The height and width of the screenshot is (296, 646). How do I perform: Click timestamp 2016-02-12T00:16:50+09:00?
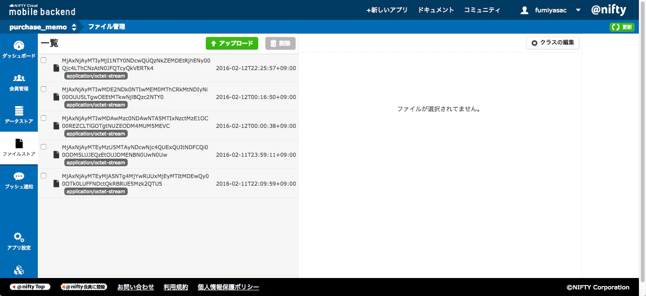[256, 97]
